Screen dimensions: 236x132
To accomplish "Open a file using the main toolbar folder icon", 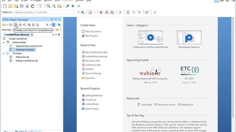I will tap(10, 6).
